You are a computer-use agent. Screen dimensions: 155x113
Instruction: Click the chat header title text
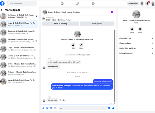[x=64, y=12]
